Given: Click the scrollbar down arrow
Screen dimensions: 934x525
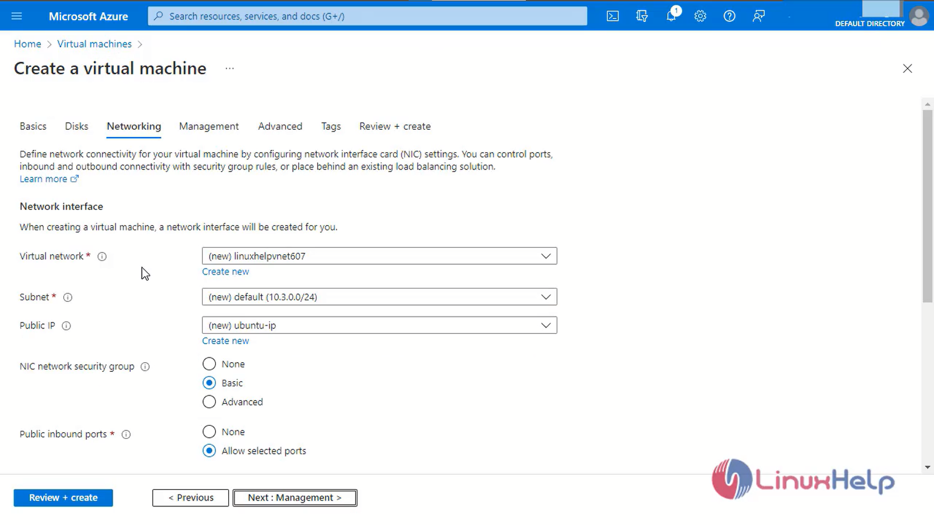Looking at the screenshot, I should coord(928,467).
